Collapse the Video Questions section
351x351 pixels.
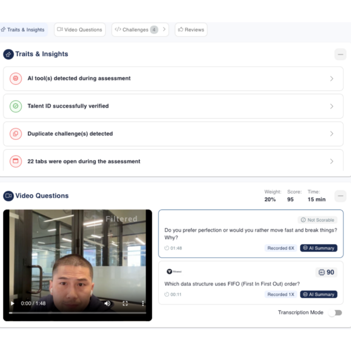(x=340, y=196)
